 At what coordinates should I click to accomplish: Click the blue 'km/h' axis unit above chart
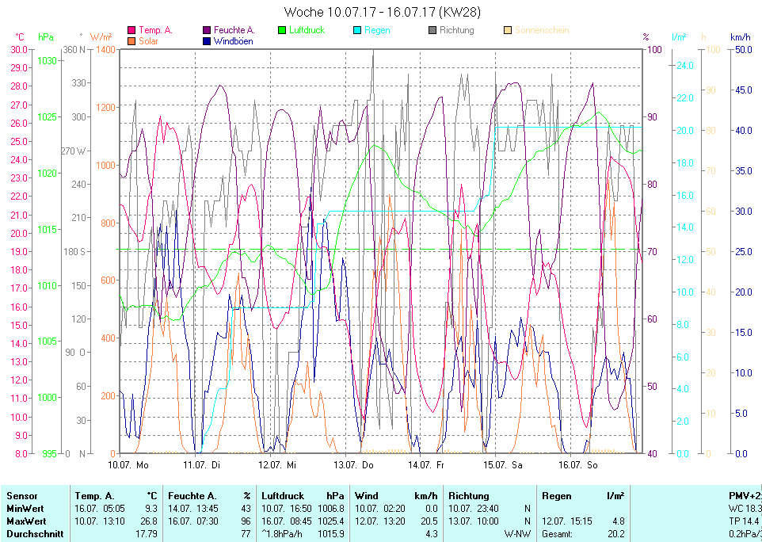tap(740, 37)
